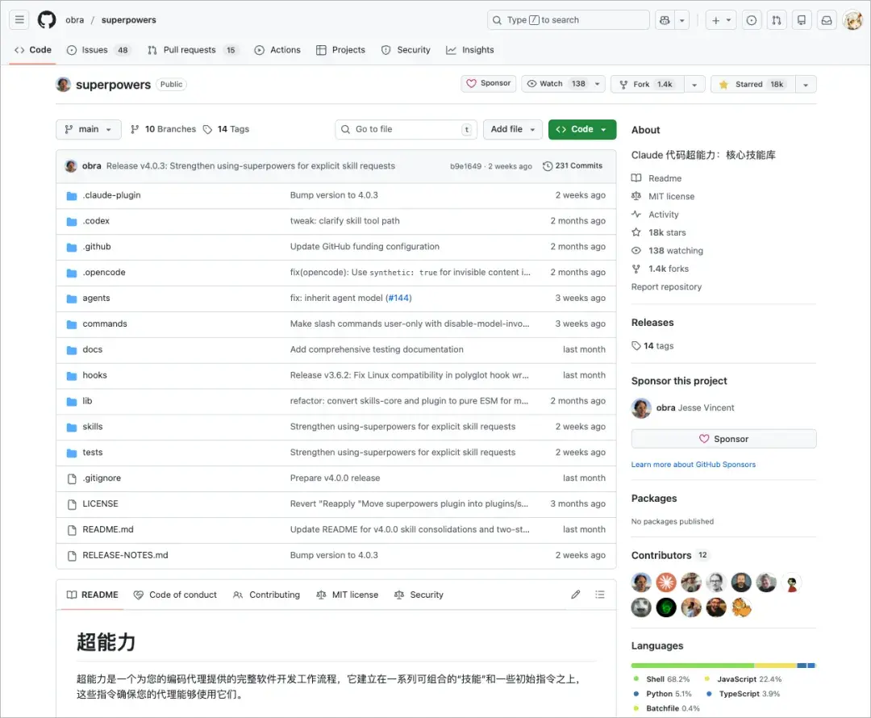Expand the green Code dropdown button

click(581, 129)
